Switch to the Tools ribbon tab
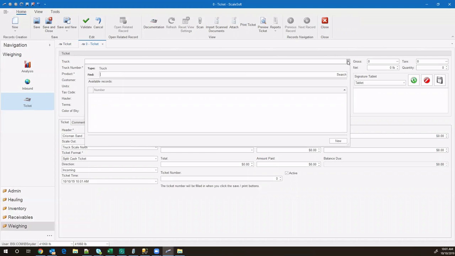Screen dimensions: 455x256 pyautogui.click(x=55, y=12)
